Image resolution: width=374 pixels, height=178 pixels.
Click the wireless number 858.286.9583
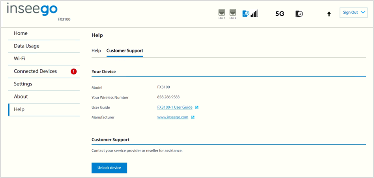(168, 97)
